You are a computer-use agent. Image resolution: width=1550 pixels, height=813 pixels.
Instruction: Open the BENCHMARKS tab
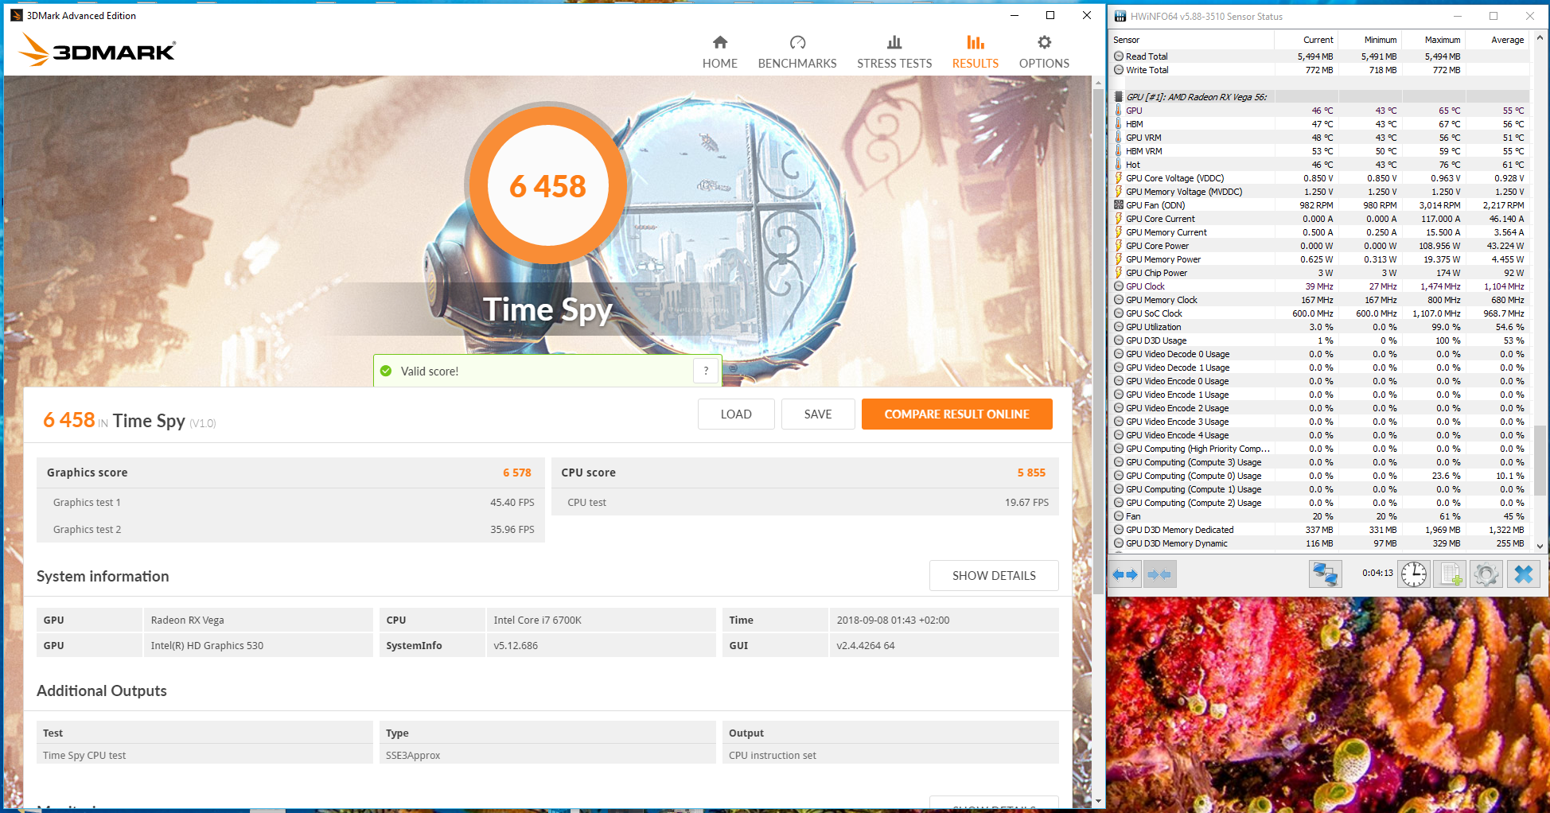[797, 53]
